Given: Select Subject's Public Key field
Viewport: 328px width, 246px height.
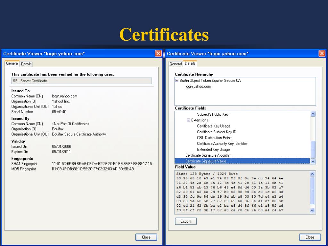Looking at the screenshot, I should click(x=213, y=114).
